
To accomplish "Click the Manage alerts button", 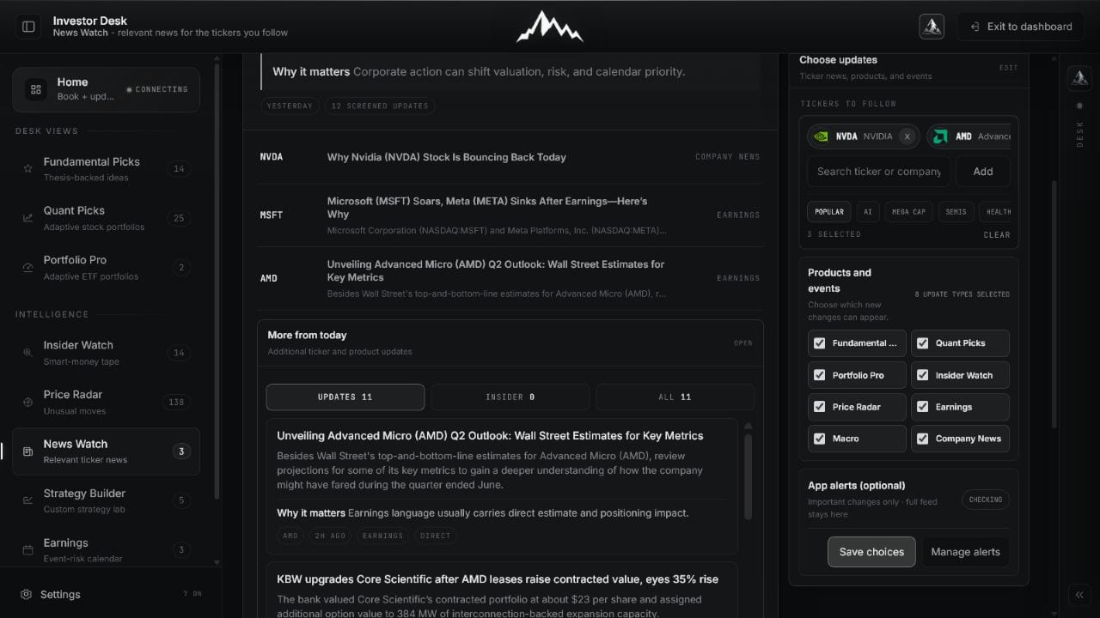I will tap(965, 552).
